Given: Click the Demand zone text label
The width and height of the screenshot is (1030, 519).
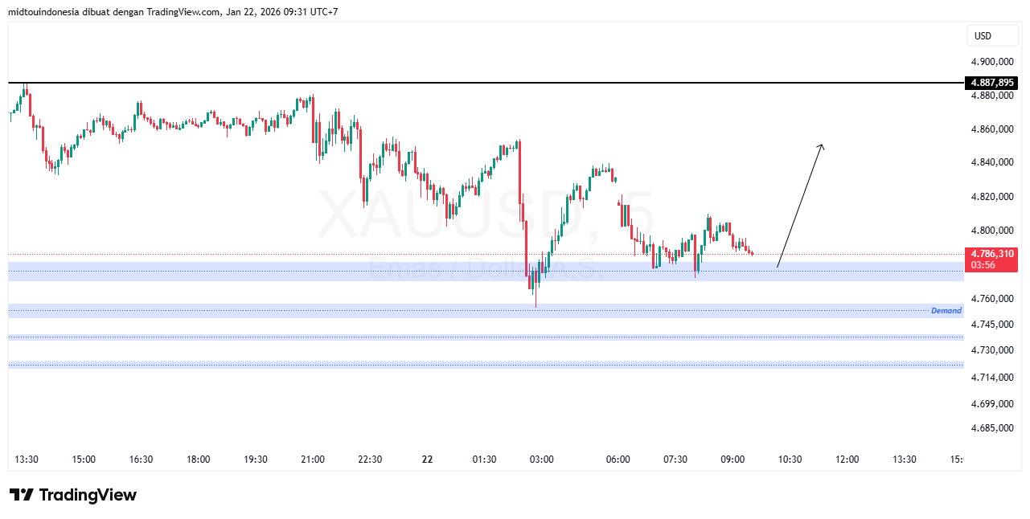Looking at the screenshot, I should [946, 310].
